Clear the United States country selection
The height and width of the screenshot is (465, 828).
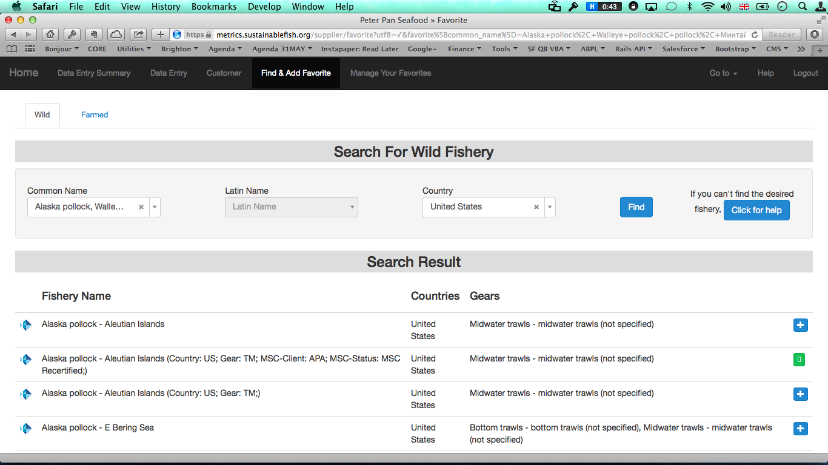(536, 207)
